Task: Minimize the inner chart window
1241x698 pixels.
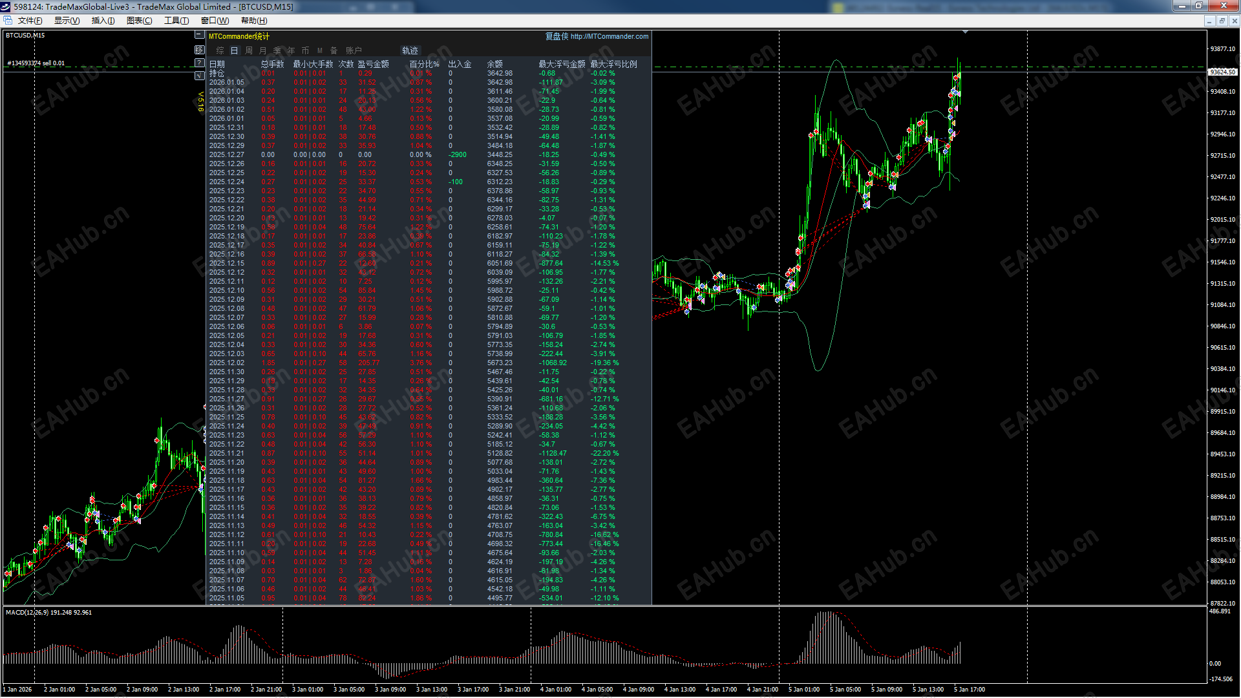Action: tap(1209, 21)
